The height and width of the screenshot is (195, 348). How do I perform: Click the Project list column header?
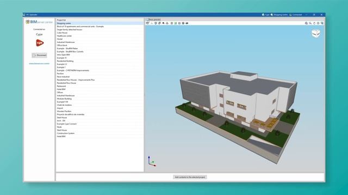tap(100, 20)
